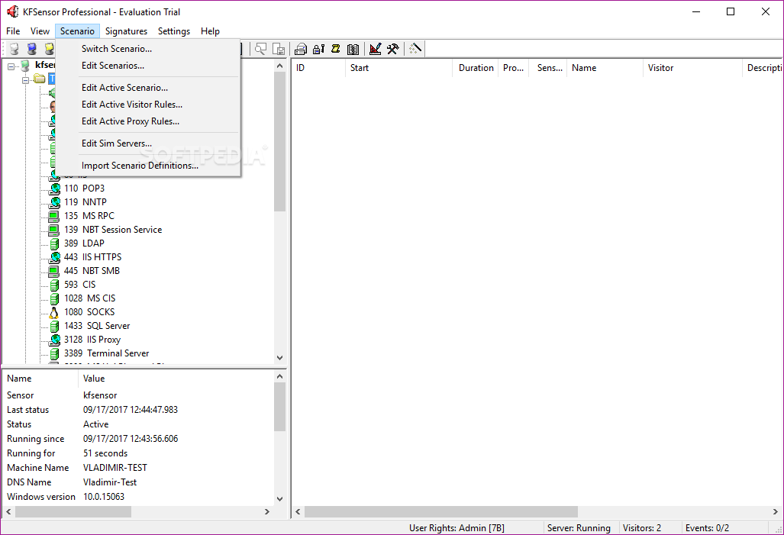The width and height of the screenshot is (784, 535).
Task: Click the Name column header in events list
Action: point(605,68)
